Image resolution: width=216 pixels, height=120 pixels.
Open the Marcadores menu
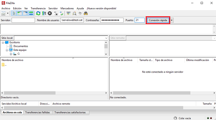point(67,8)
